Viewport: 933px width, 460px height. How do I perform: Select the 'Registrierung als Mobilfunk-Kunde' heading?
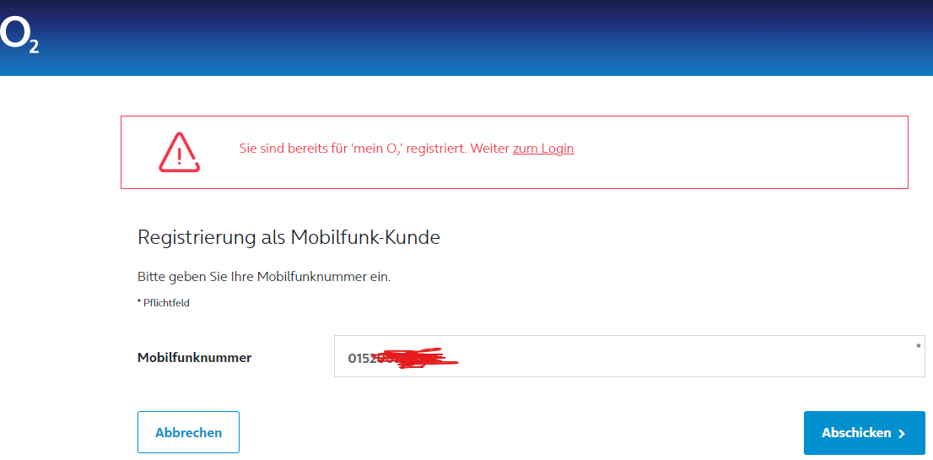click(289, 237)
